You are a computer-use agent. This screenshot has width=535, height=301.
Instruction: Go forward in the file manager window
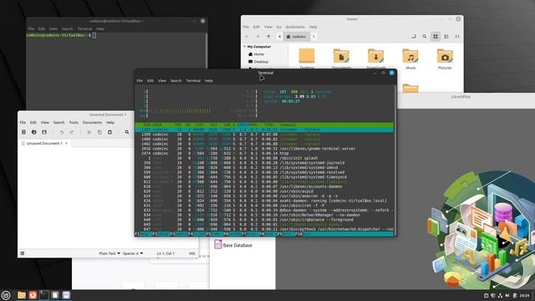[258, 37]
